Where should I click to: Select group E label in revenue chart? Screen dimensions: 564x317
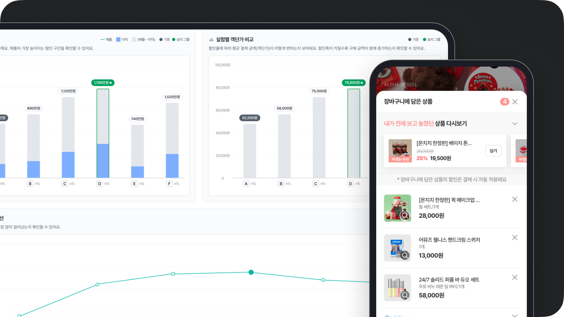coord(134,183)
